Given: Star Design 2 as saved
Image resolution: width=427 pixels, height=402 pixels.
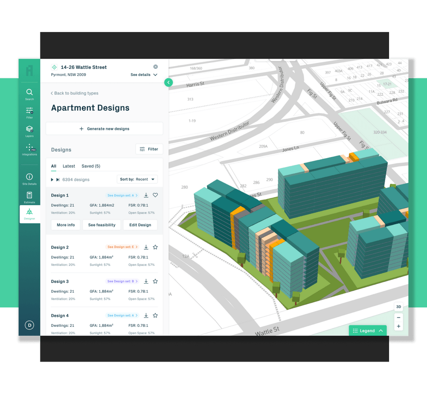Looking at the screenshot, I should tap(155, 247).
